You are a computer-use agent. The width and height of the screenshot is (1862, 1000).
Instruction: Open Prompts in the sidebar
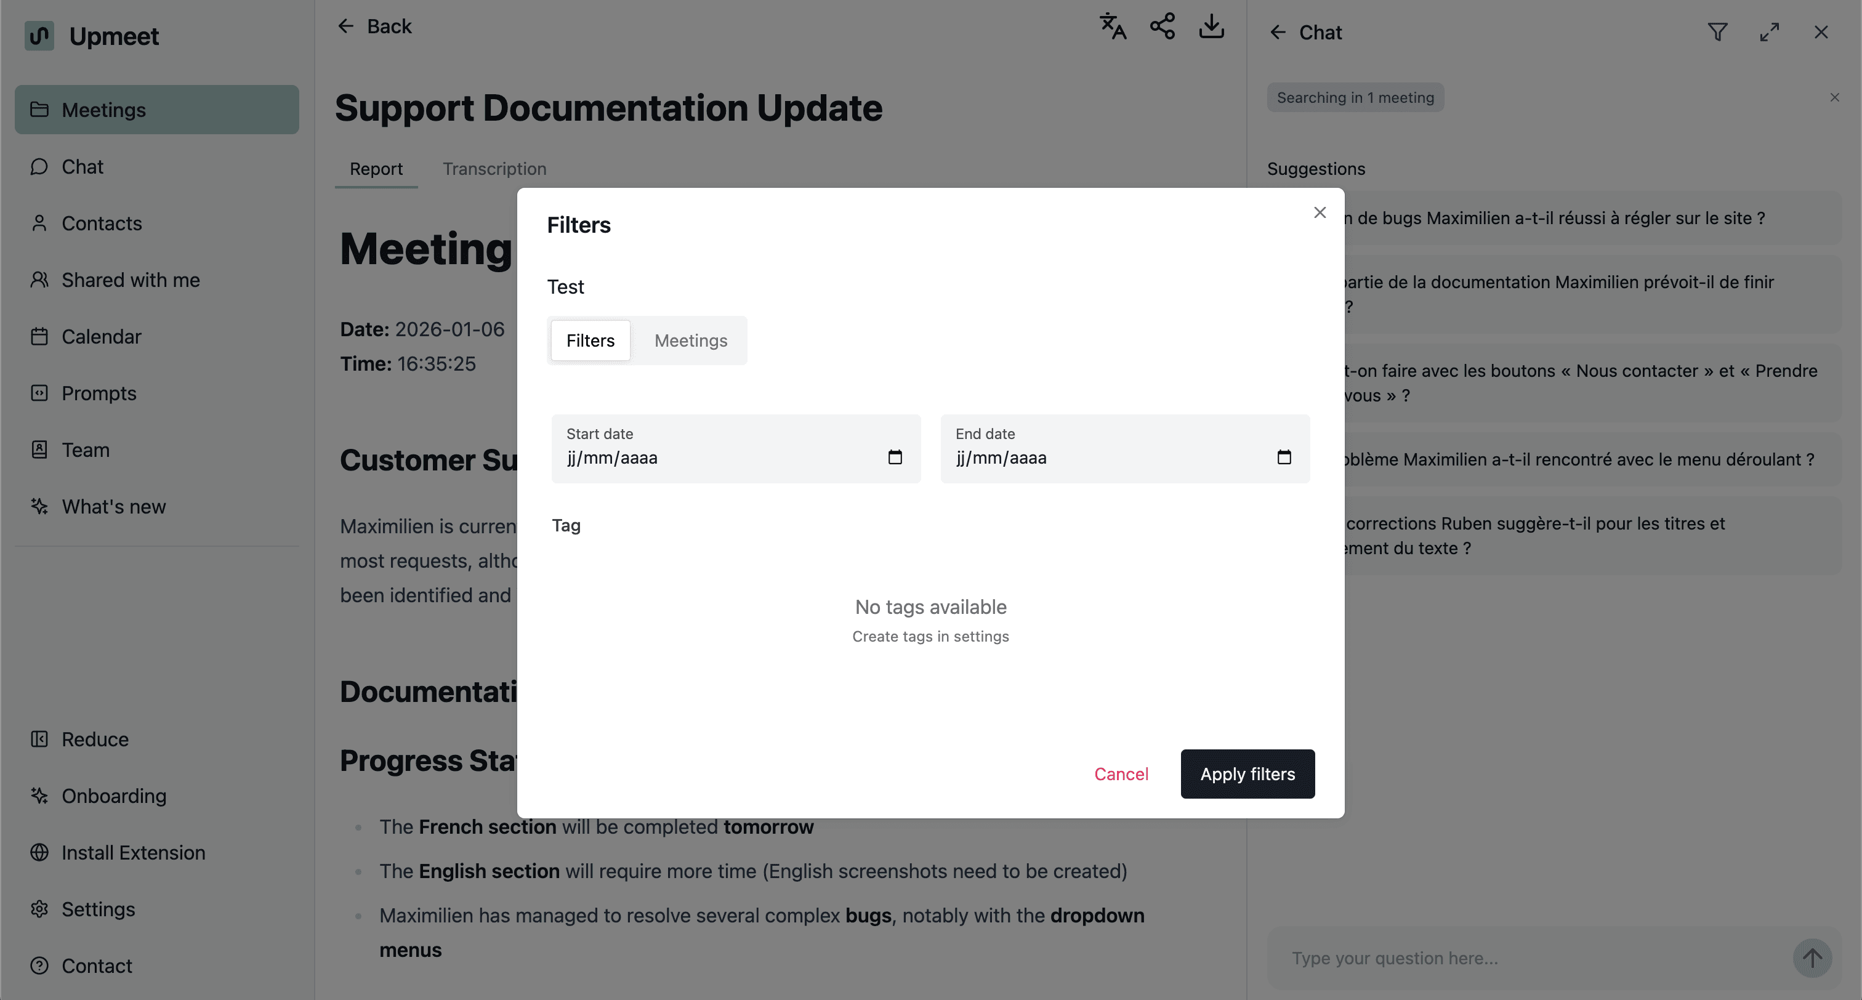click(x=99, y=393)
